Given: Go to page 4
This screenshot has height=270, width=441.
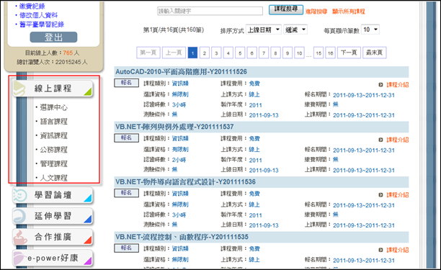Looking at the screenshot, I should click(x=228, y=53).
